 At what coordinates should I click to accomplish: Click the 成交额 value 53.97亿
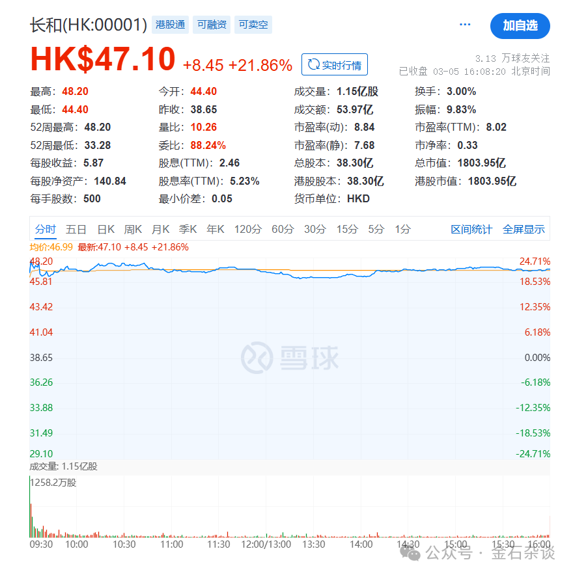(x=355, y=109)
